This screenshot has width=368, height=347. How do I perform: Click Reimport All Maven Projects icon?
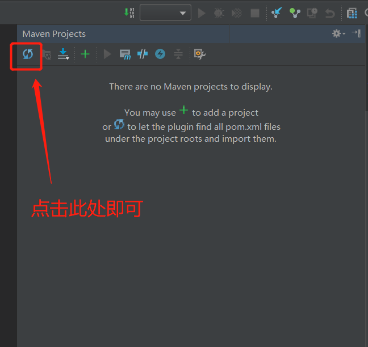click(28, 54)
